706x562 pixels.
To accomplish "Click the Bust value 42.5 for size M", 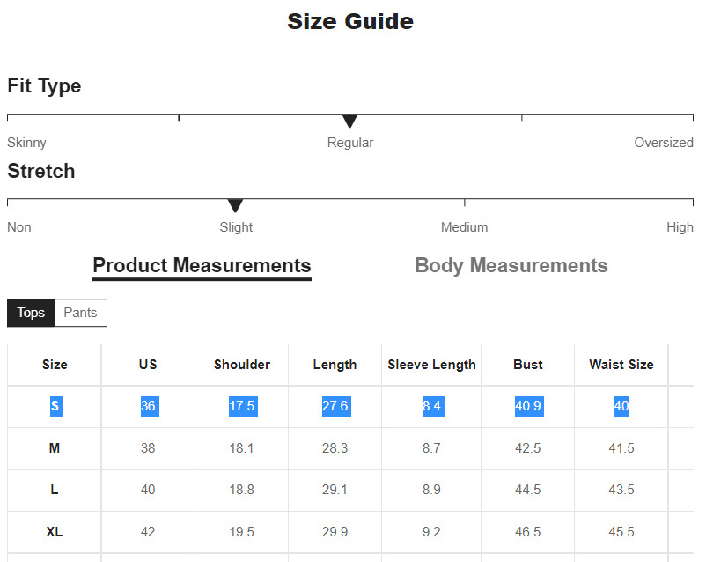I will tap(528, 448).
